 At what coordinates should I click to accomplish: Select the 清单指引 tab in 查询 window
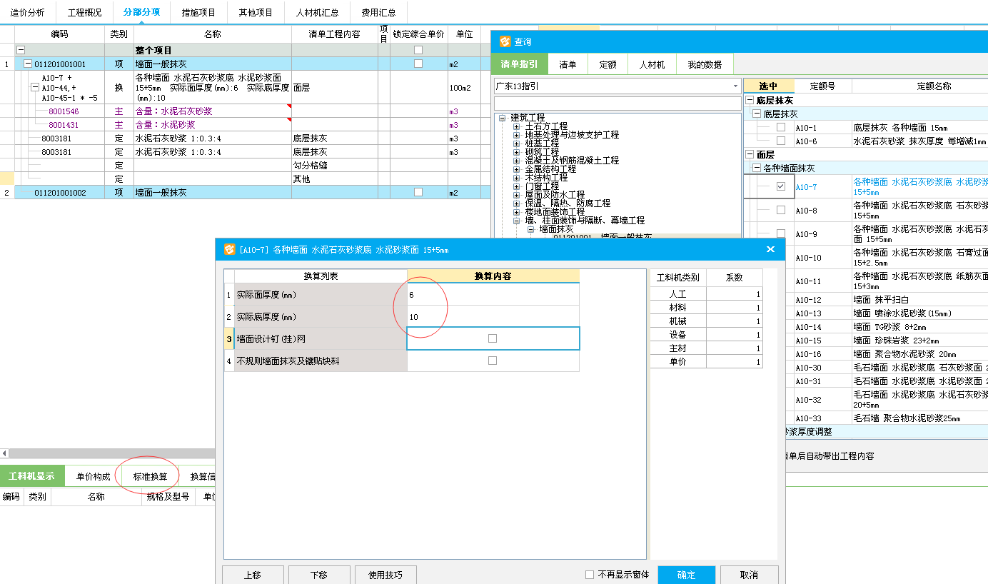519,64
